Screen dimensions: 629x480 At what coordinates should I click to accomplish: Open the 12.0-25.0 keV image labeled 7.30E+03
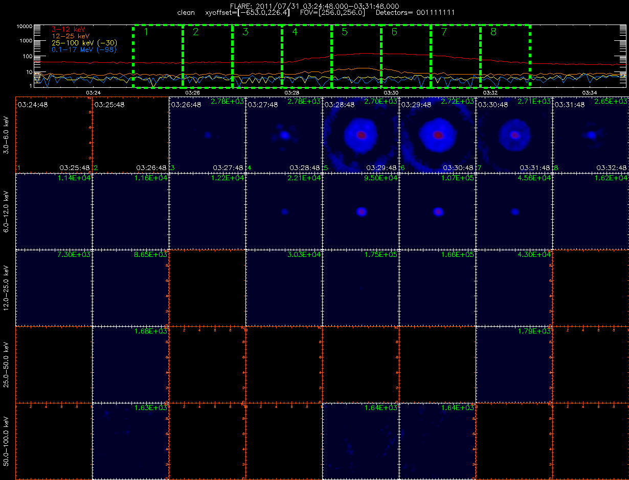coord(54,287)
